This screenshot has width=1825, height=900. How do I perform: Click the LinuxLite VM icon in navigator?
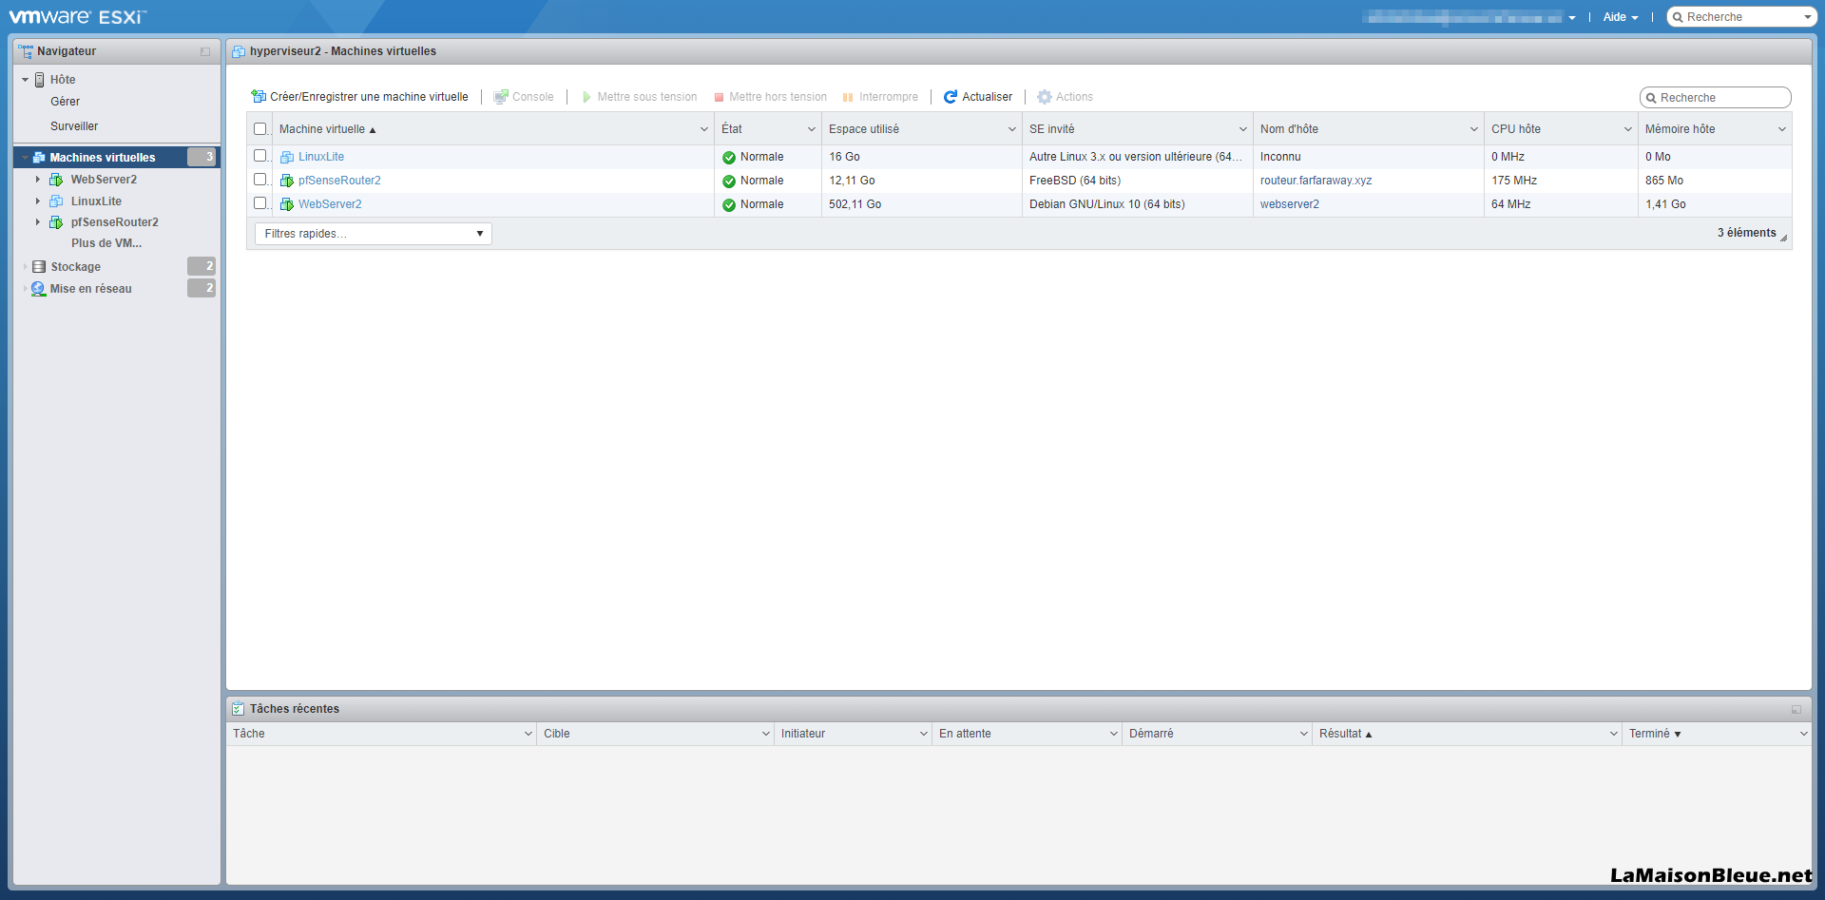pyautogui.click(x=56, y=201)
